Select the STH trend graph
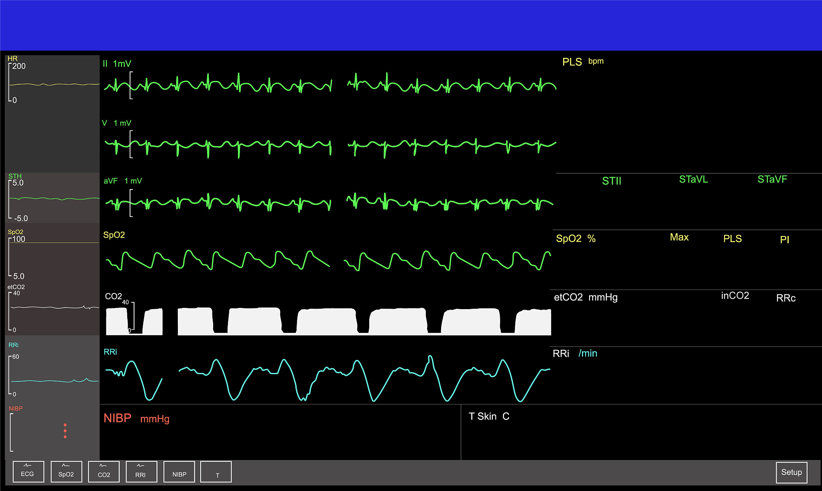The height and width of the screenshot is (491, 822). [x=54, y=198]
